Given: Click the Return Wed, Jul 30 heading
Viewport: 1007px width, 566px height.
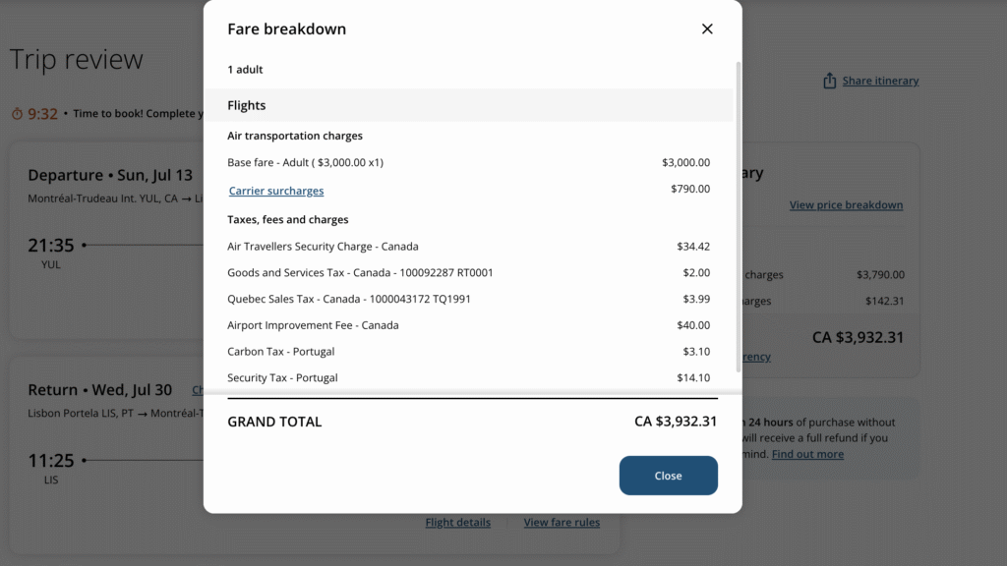Looking at the screenshot, I should [100, 390].
